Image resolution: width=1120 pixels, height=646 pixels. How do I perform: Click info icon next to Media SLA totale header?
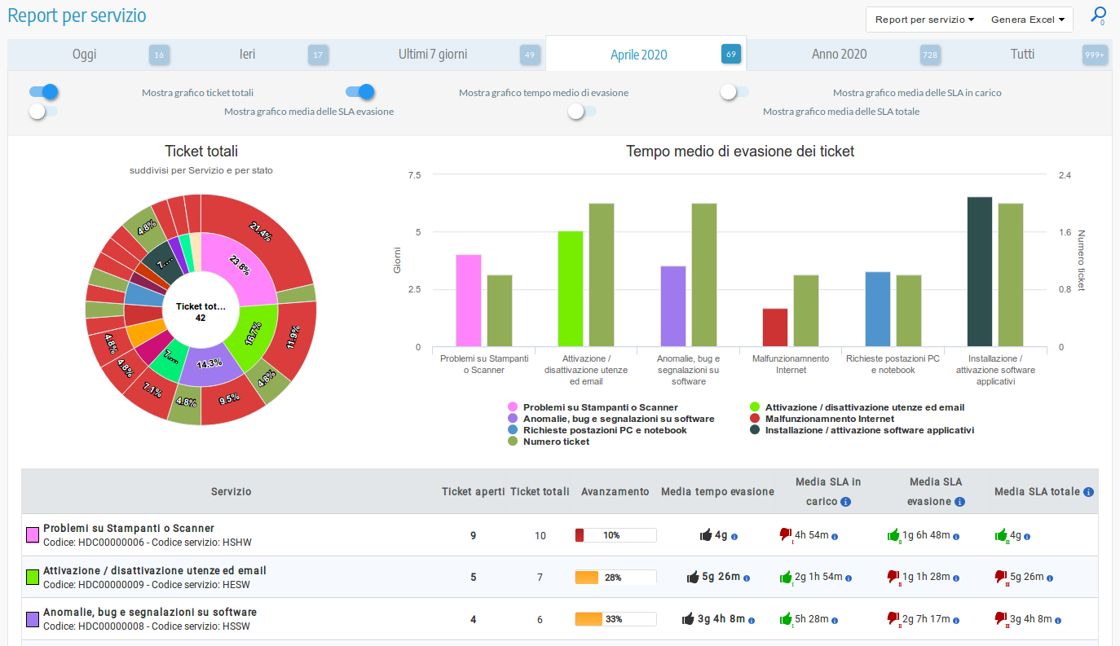1088,492
